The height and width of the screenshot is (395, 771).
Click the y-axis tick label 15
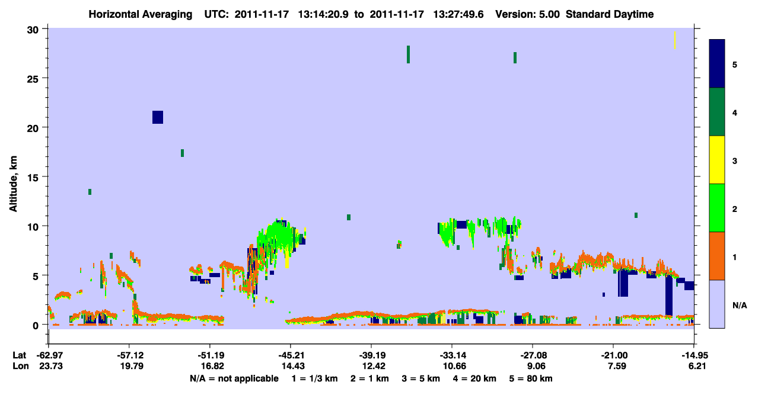(x=34, y=177)
